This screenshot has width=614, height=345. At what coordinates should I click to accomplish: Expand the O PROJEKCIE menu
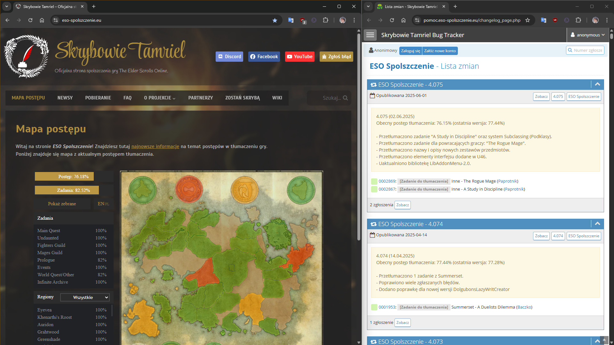tap(159, 98)
